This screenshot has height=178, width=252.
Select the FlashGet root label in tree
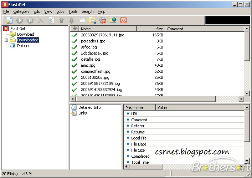tap(18, 29)
